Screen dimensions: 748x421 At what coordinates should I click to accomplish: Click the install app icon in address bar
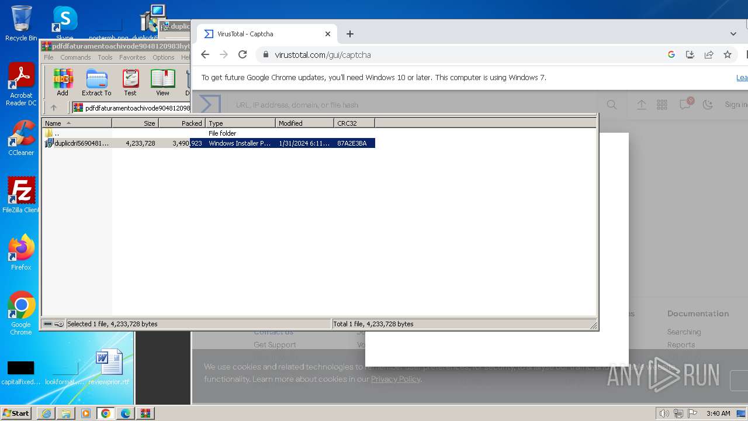tap(690, 54)
